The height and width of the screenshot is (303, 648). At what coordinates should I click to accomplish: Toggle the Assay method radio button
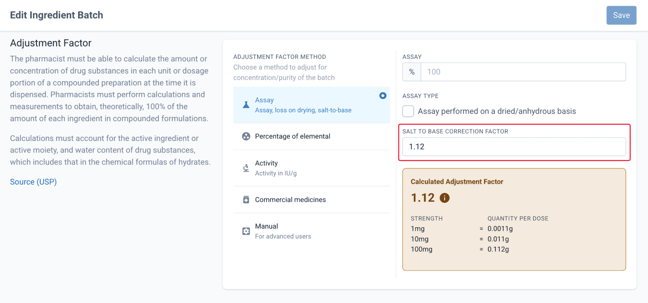coord(383,95)
